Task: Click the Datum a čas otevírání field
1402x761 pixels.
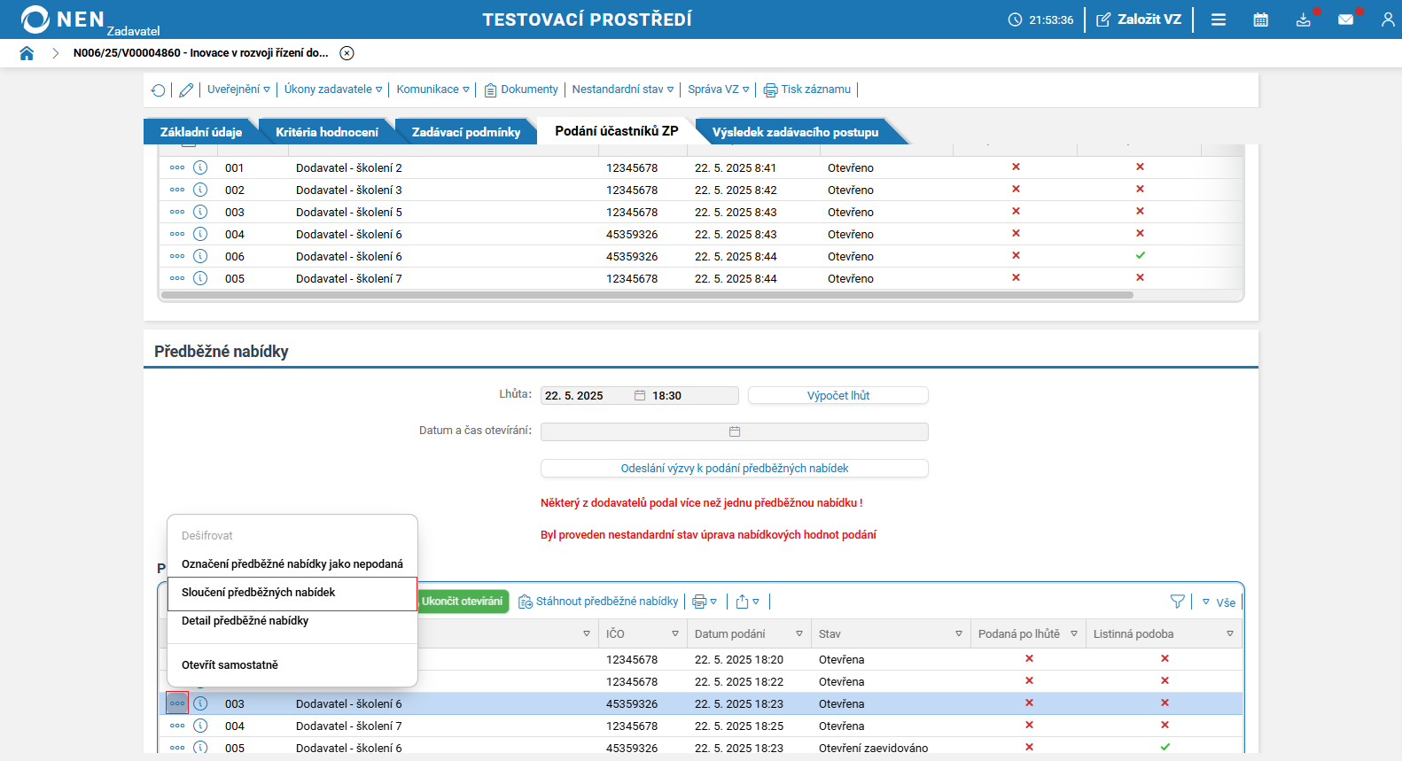Action: (x=735, y=431)
